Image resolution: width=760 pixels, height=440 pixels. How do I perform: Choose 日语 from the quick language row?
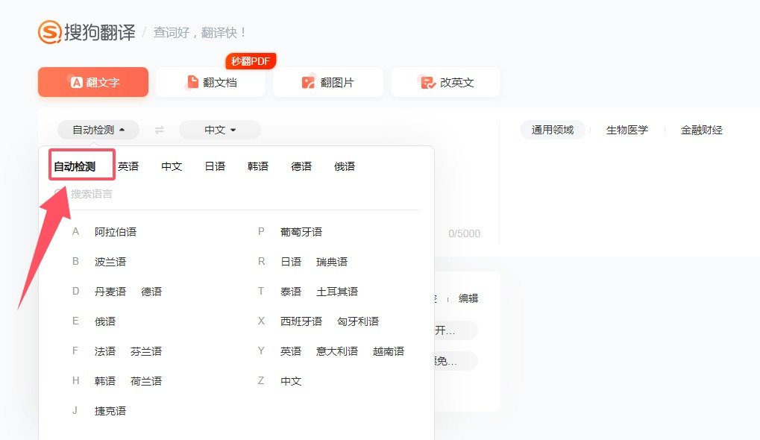pyautogui.click(x=215, y=166)
